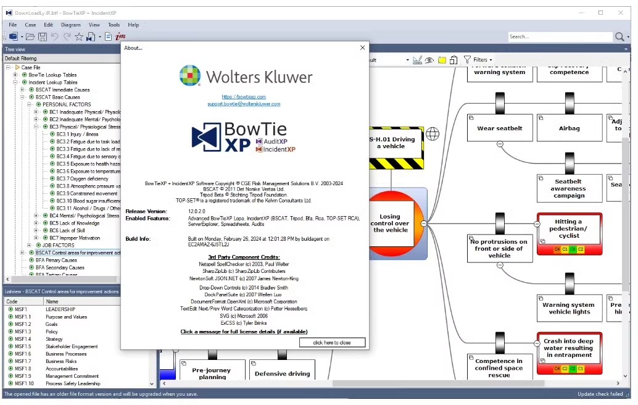This screenshot has width=638, height=405.
Task: Click the document page toolbar icon
Action: pyautogui.click(x=108, y=36)
